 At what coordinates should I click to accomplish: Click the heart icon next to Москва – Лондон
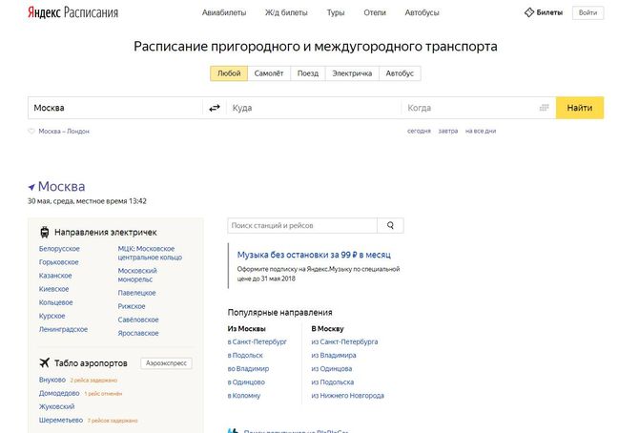click(x=31, y=132)
